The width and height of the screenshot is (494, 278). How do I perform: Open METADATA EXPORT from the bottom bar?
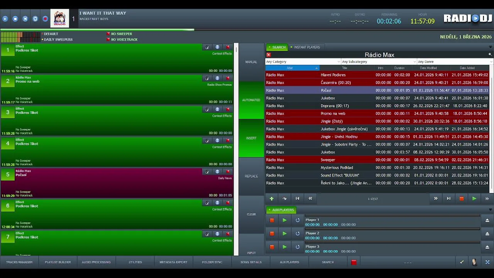point(173,262)
